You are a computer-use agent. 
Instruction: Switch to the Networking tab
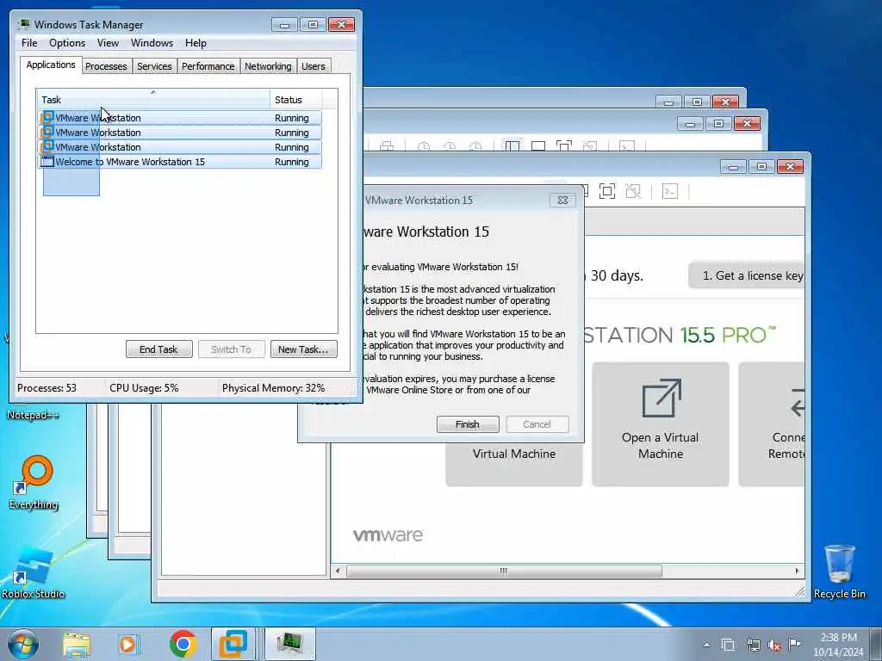click(268, 66)
